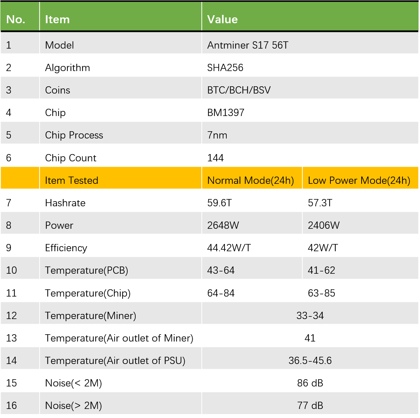
Task: Select the '41' air outlet value
Action: tap(310, 338)
